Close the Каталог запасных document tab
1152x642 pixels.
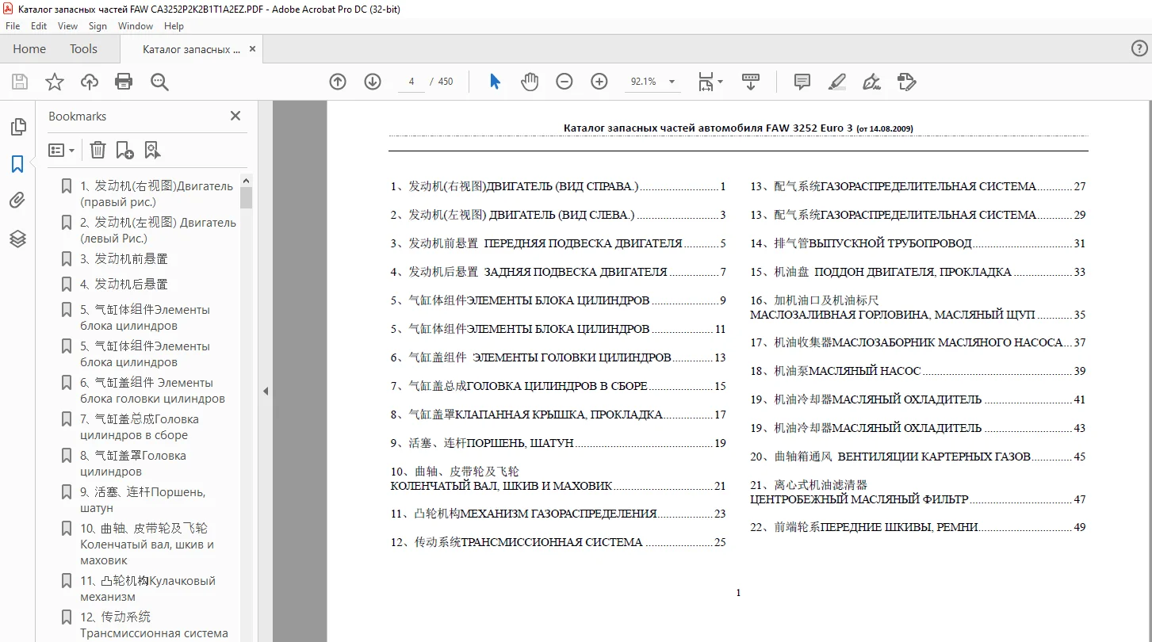coord(253,48)
